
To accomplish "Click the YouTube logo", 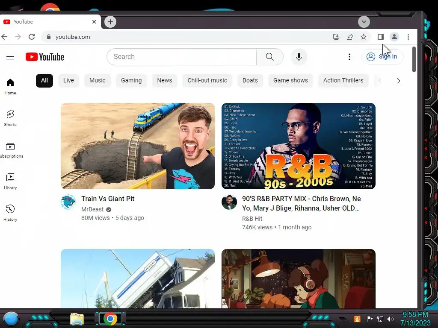I will point(44,57).
